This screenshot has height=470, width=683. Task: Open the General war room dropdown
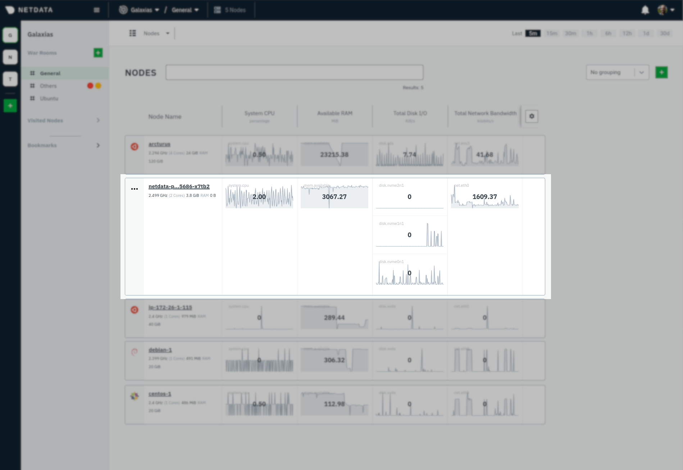point(185,10)
